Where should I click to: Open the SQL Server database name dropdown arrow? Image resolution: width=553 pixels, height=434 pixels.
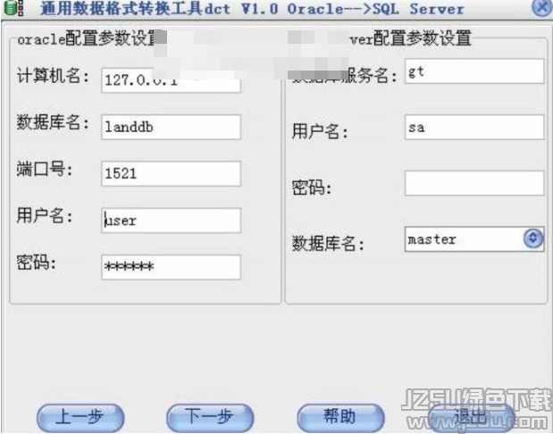533,238
